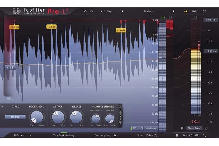
Task: Reset the loudness measurement icon
Action: (206, 128)
